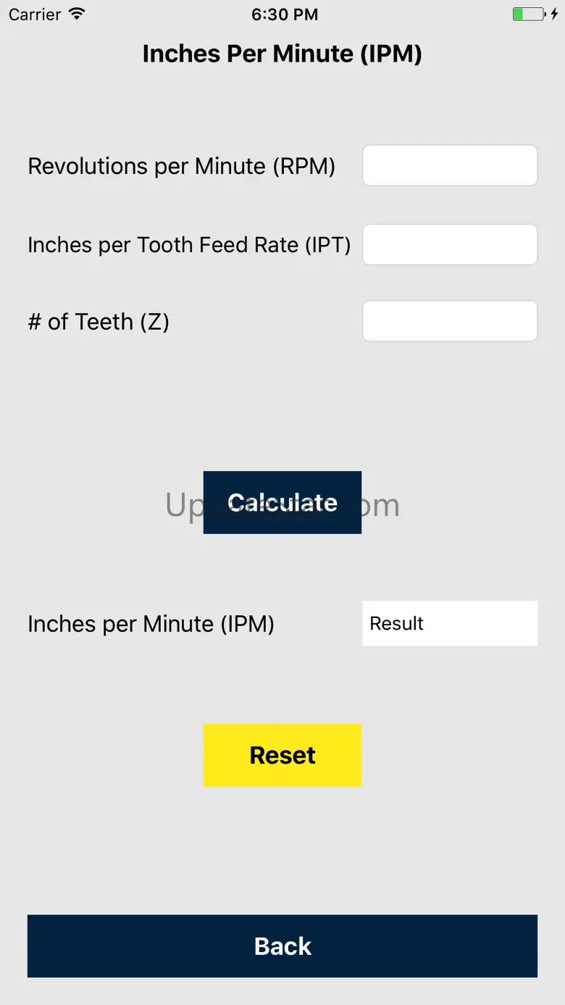Click the # of Teeth (Z) label

(99, 322)
